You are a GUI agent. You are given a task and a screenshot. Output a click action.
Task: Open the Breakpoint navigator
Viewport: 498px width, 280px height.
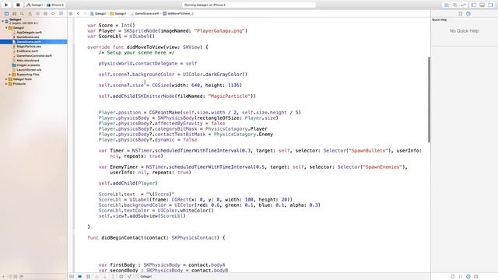pos(53,14)
